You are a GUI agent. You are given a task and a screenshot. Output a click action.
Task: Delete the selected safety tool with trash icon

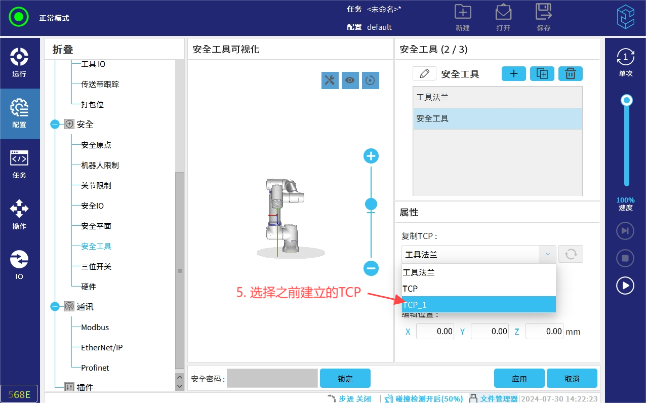coord(570,74)
